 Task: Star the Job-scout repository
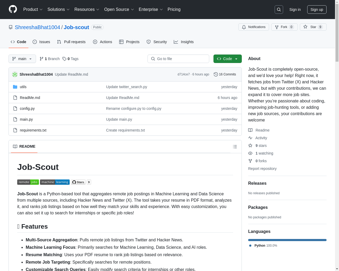[313, 27]
